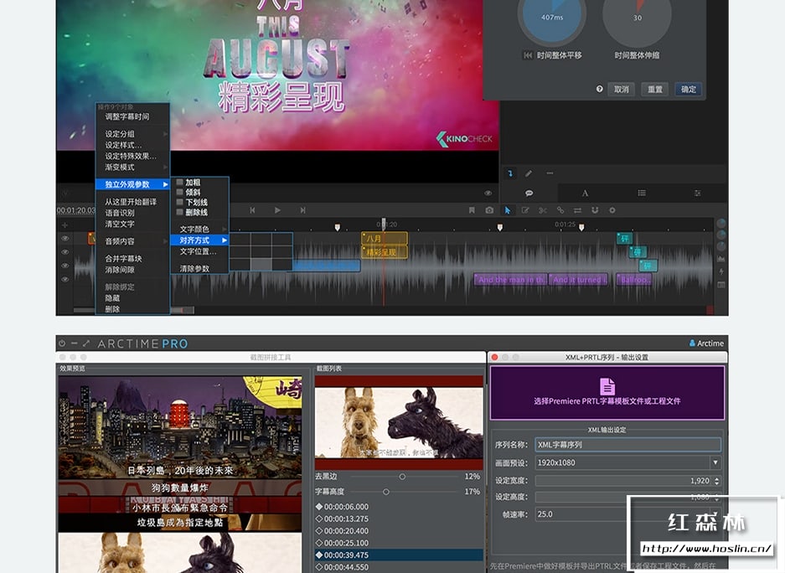Enable the 加粗 bold checkbox
785x573 pixels.
(x=179, y=182)
